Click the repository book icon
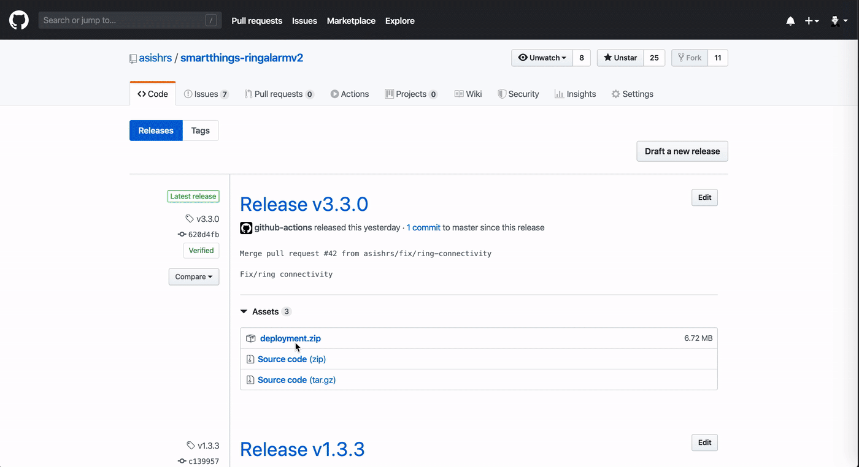Viewport: 859px width, 467px height. [133, 59]
